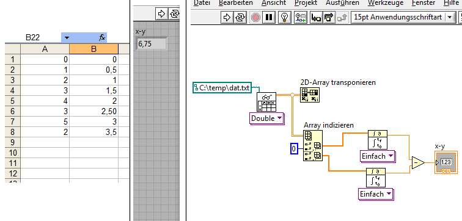Viewport: 462px width, 221px height.
Task: Open the font dropdown 15pt Anwendungsschriftart
Action: [403, 17]
